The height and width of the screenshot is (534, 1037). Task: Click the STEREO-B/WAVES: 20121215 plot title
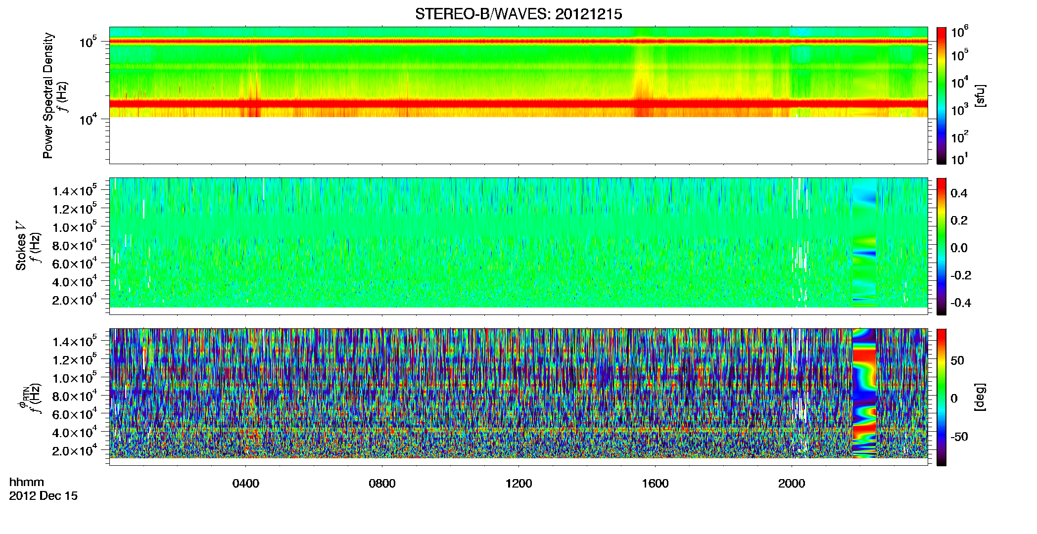(518, 14)
